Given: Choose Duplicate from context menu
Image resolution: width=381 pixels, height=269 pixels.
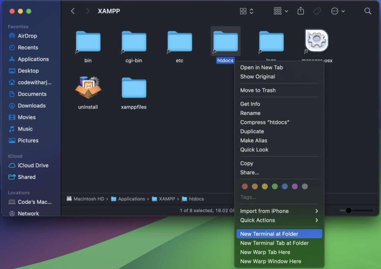Looking at the screenshot, I should click(279, 131).
